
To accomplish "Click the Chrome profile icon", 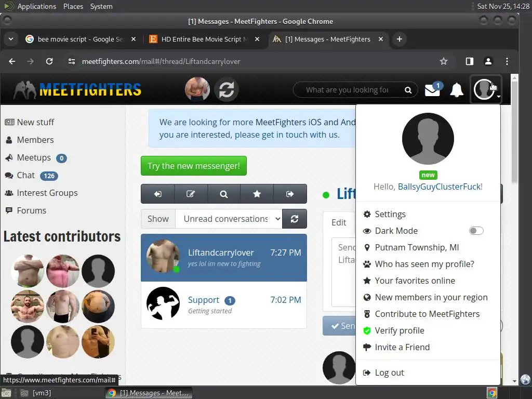I will 488,61.
